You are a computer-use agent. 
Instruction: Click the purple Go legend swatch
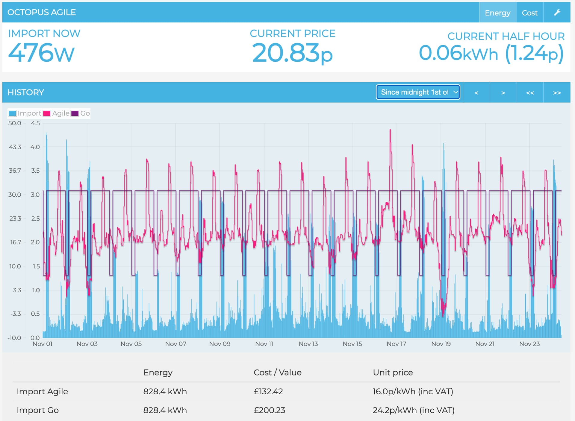pyautogui.click(x=75, y=113)
